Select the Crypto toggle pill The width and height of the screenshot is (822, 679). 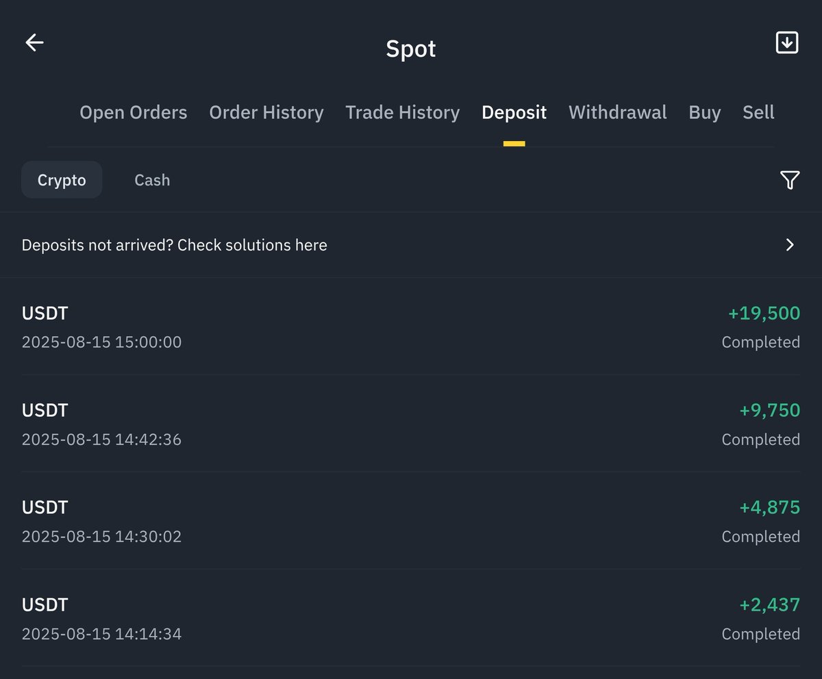pyautogui.click(x=62, y=180)
